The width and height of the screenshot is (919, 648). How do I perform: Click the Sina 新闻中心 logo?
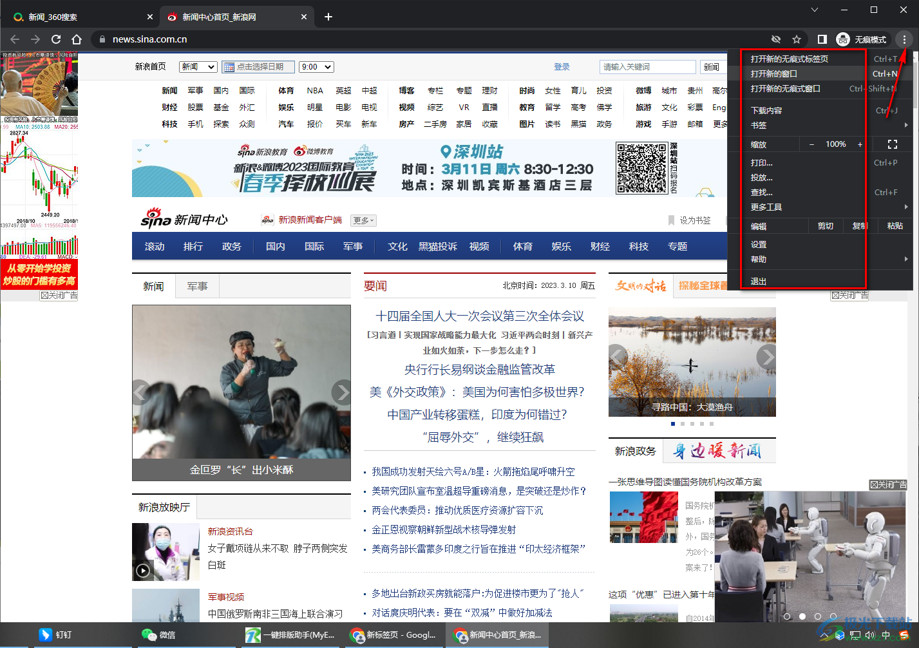[x=184, y=219]
